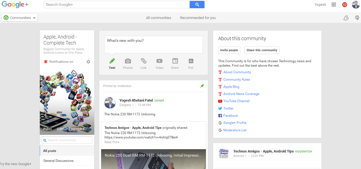Open the Google+ Profile link
Viewport: 361px width, 169px height.
click(x=235, y=123)
